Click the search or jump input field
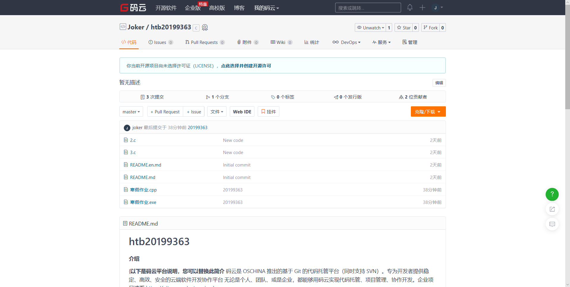Screen dimensions: 570x287 [368, 8]
